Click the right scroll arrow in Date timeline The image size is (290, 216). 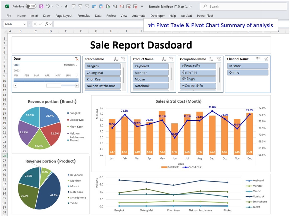[x=77, y=86]
